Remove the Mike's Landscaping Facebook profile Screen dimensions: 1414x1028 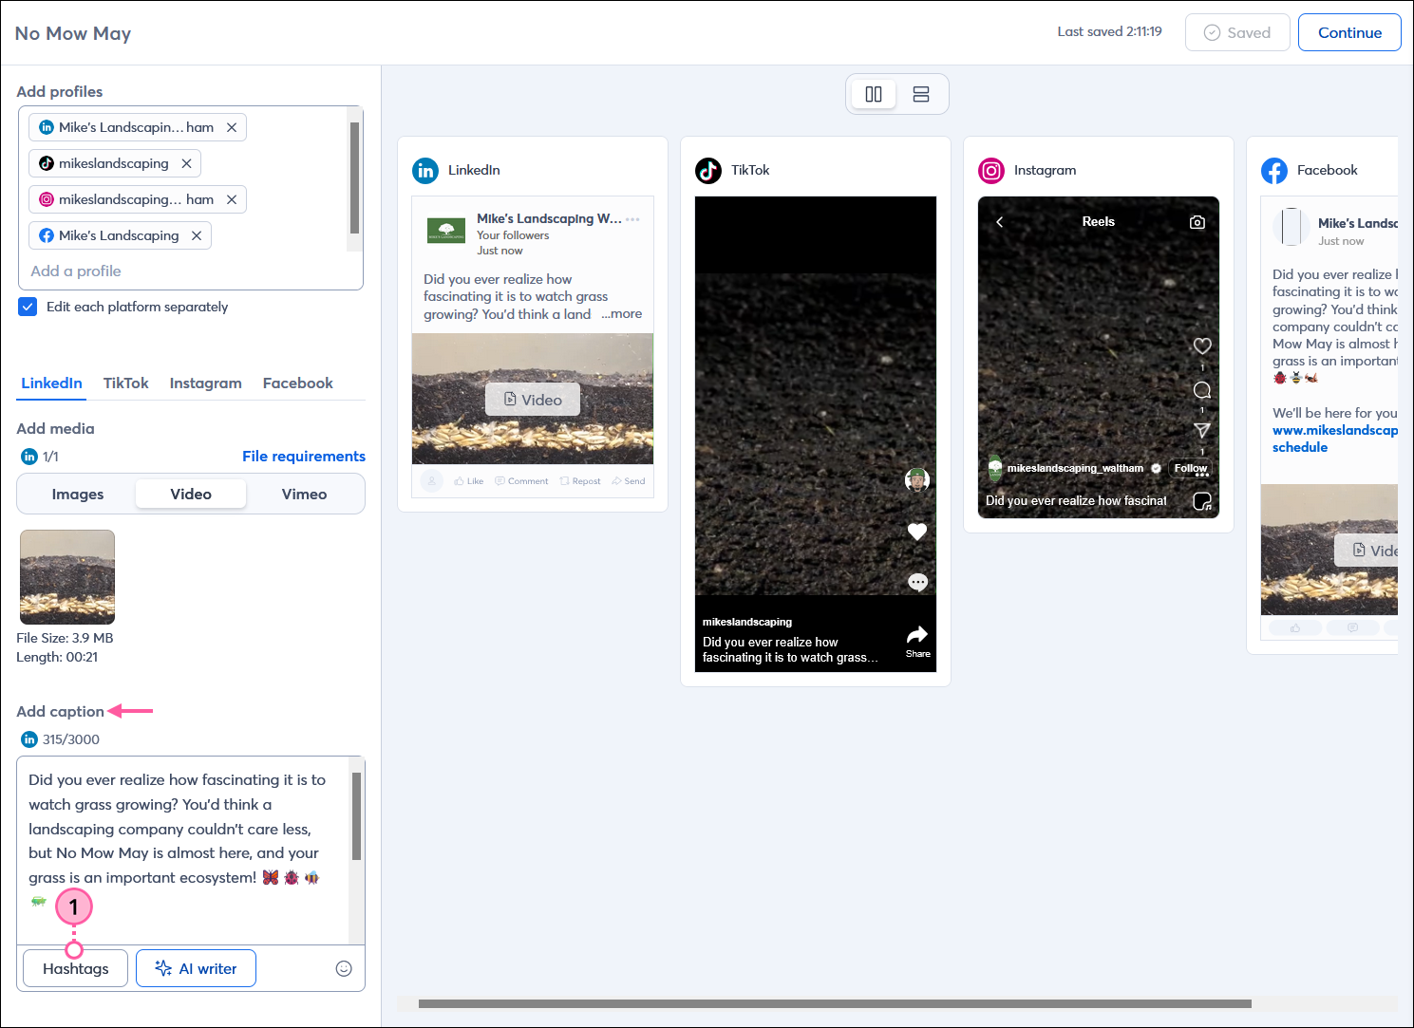[x=197, y=234]
